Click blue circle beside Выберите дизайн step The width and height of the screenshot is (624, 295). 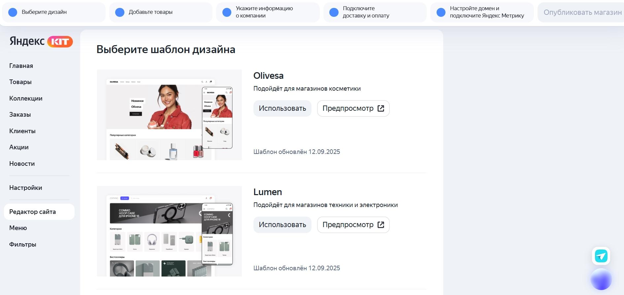(x=13, y=12)
